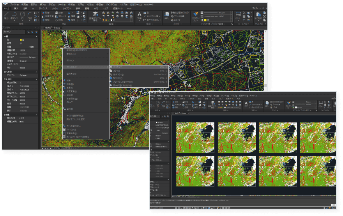Viewport: 343px width, 216px height.
Task: Select the Polyline (ポリライン) tool
Action: pyautogui.click(x=14, y=15)
